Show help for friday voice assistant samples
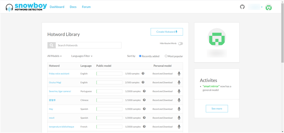The width and height of the screenshot is (284, 133). click(143, 73)
